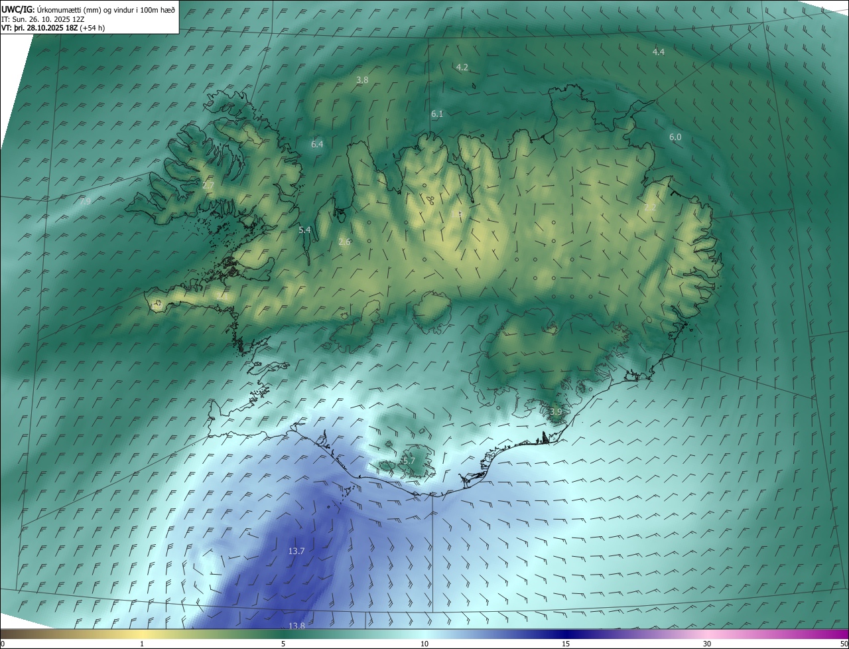Screen dimensions: 849x649
Task: Click the 2.6 value label
Action: coord(344,242)
